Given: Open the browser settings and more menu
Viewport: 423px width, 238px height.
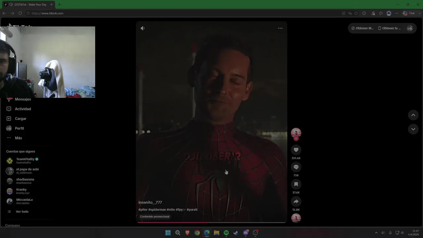Looking at the screenshot, I should tap(397, 13).
